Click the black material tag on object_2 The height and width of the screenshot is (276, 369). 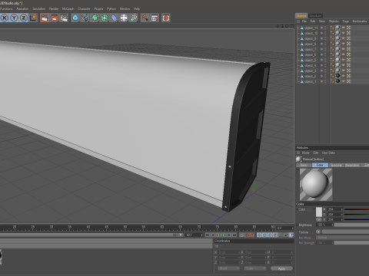(337, 76)
